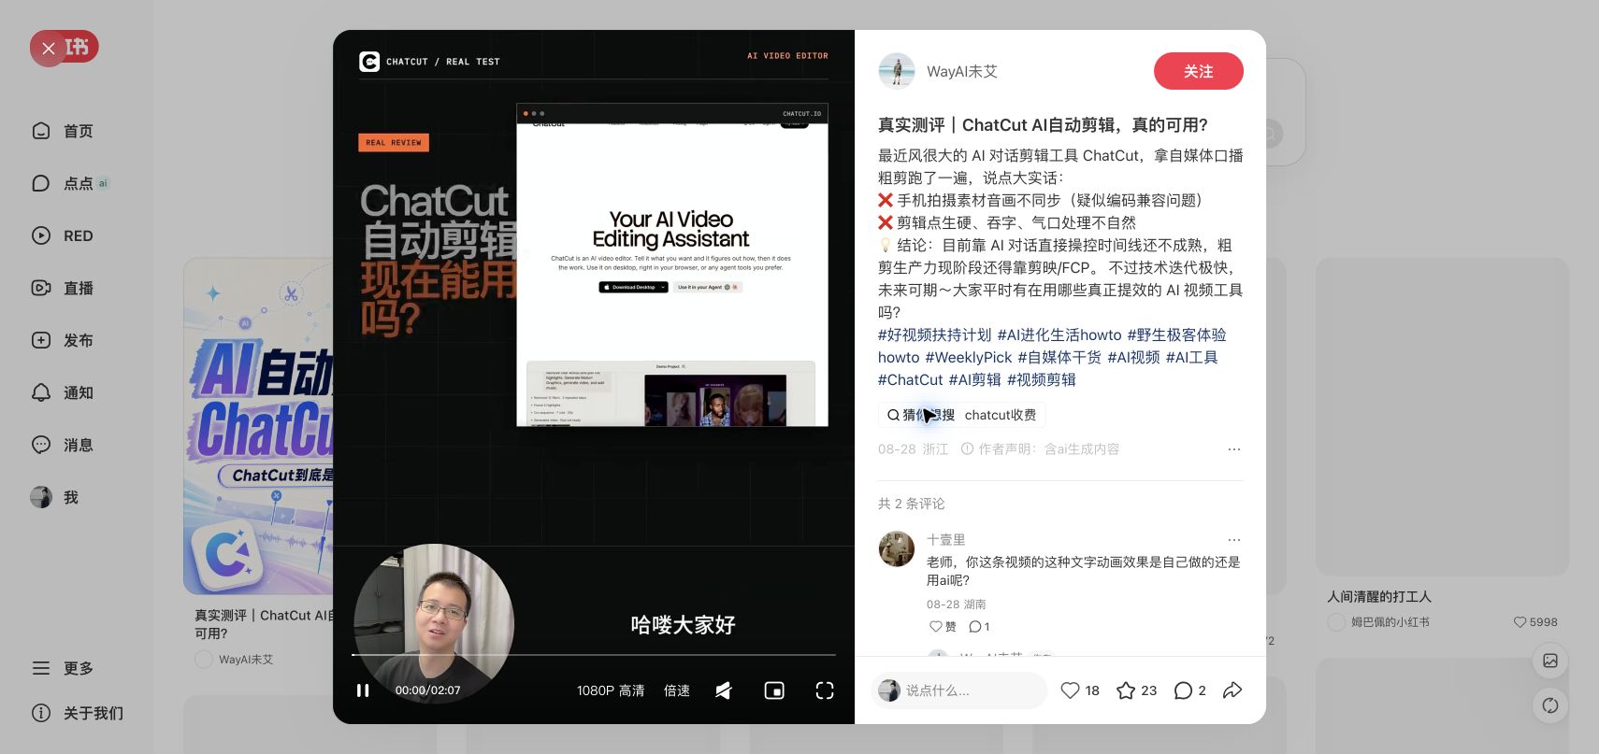Enter fullscreen video mode

coord(825,690)
